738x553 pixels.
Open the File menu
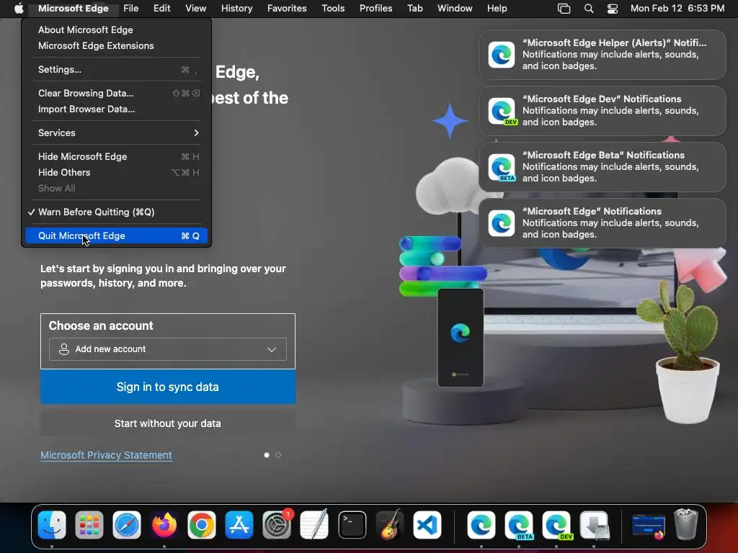pos(131,9)
